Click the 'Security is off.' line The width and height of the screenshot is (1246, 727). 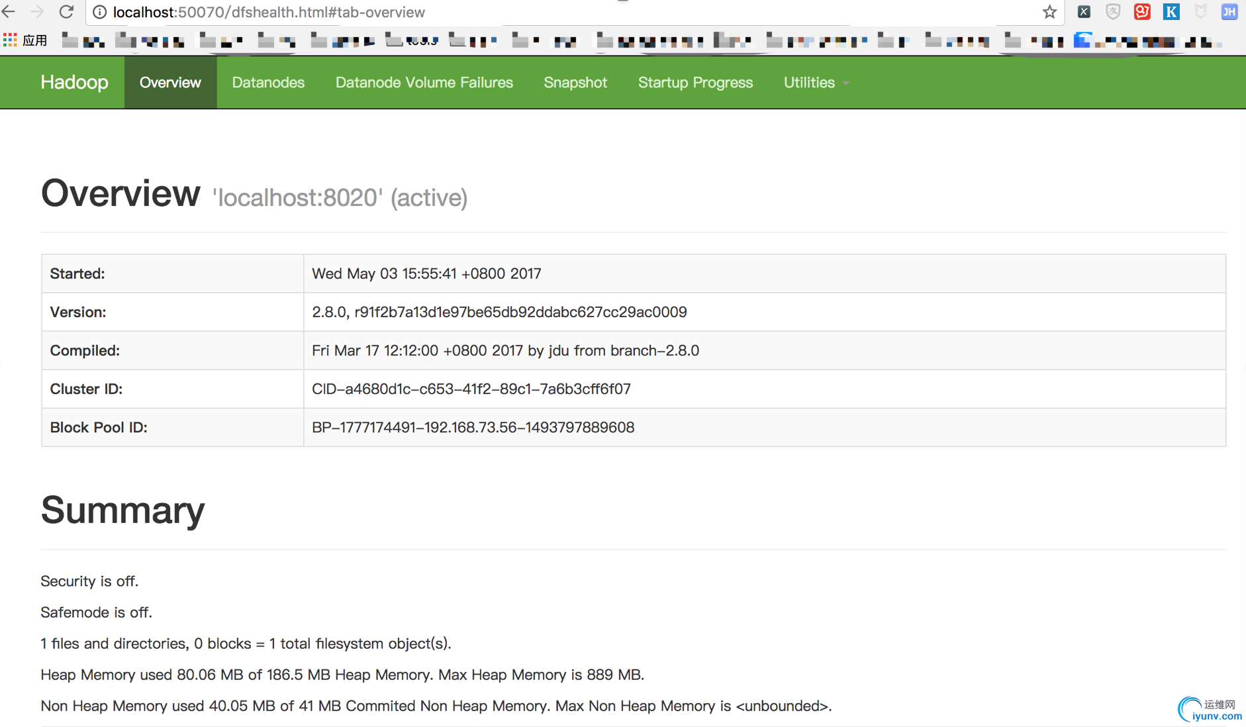pos(89,581)
